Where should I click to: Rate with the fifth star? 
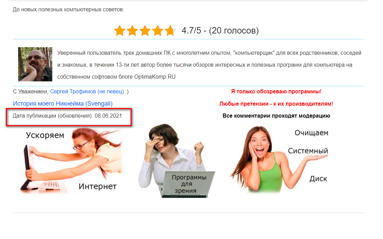point(170,31)
